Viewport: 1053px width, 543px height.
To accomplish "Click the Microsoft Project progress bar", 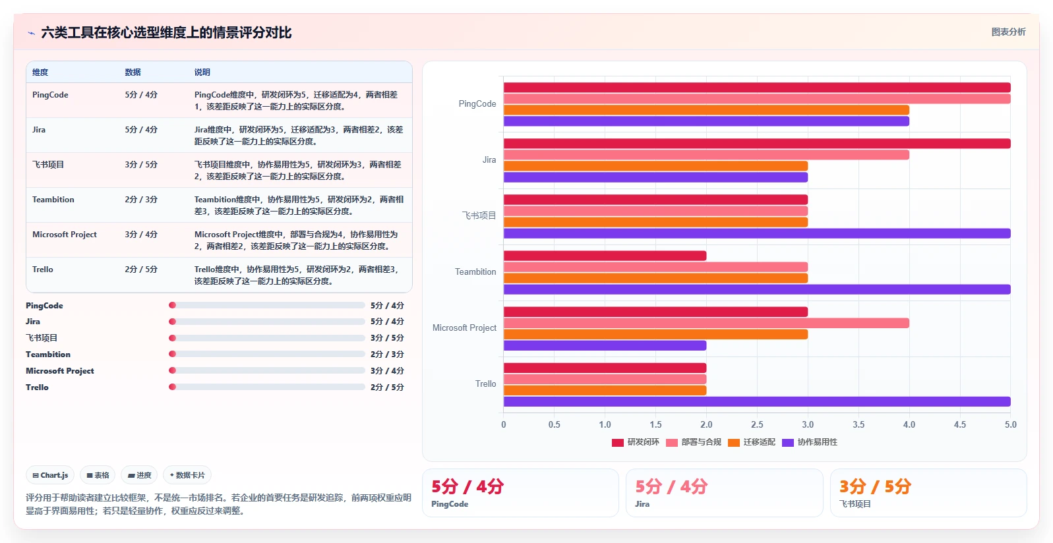I will (267, 370).
